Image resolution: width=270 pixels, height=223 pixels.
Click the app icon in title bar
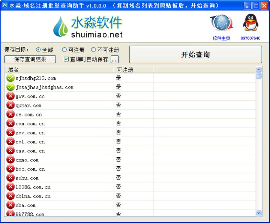4,6
